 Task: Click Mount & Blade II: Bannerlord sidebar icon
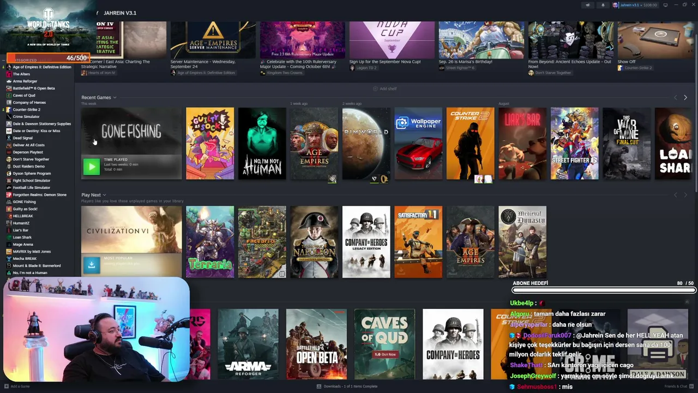[9, 266]
